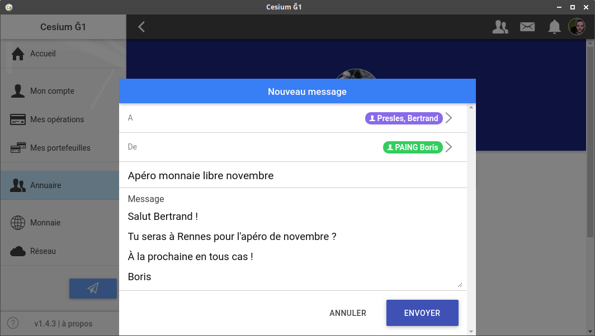Click the Réseau cloud icon
The height and width of the screenshot is (336, 595).
[x=18, y=251]
